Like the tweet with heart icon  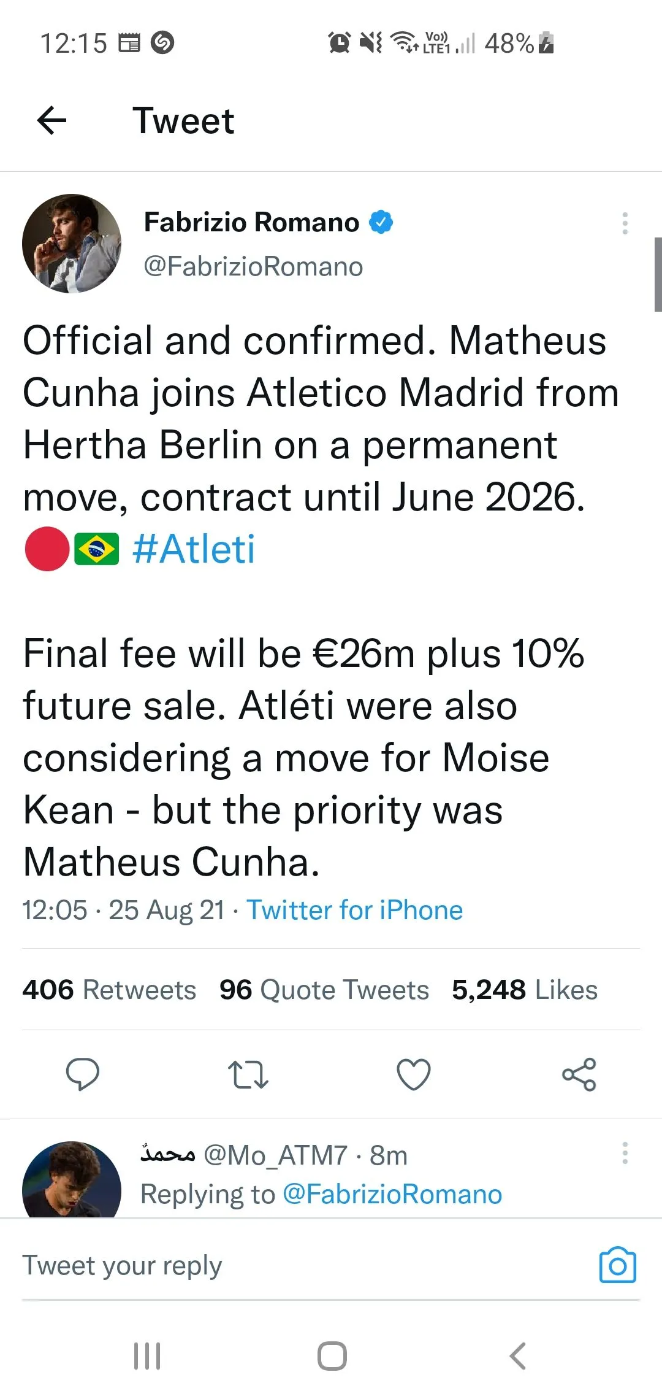(x=414, y=1074)
